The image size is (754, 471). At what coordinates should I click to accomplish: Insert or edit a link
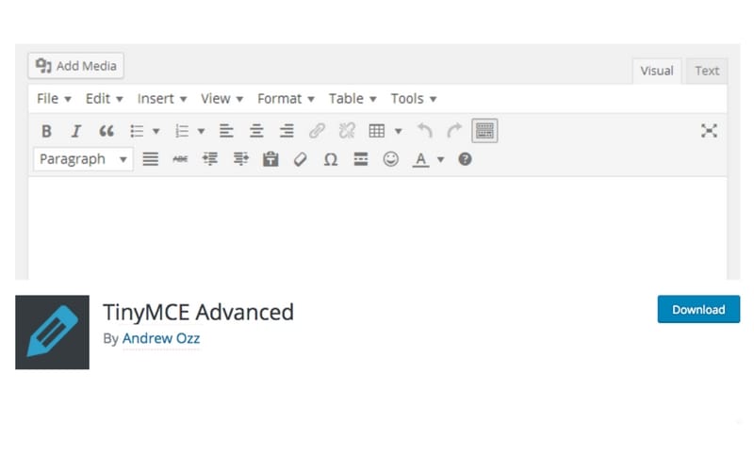pos(317,131)
